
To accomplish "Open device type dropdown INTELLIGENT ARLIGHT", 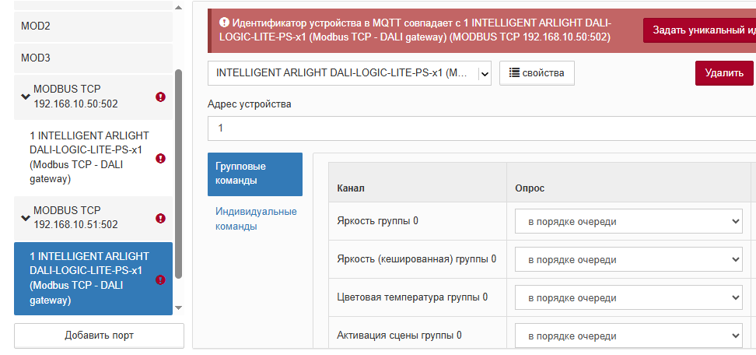I will [x=349, y=73].
